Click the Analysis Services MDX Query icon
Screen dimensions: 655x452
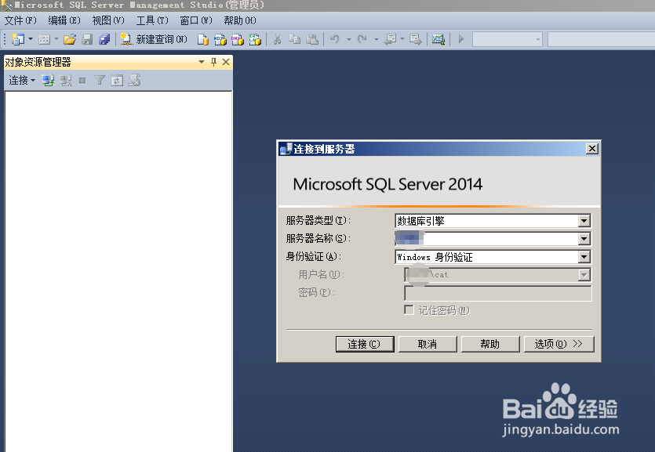[220, 39]
